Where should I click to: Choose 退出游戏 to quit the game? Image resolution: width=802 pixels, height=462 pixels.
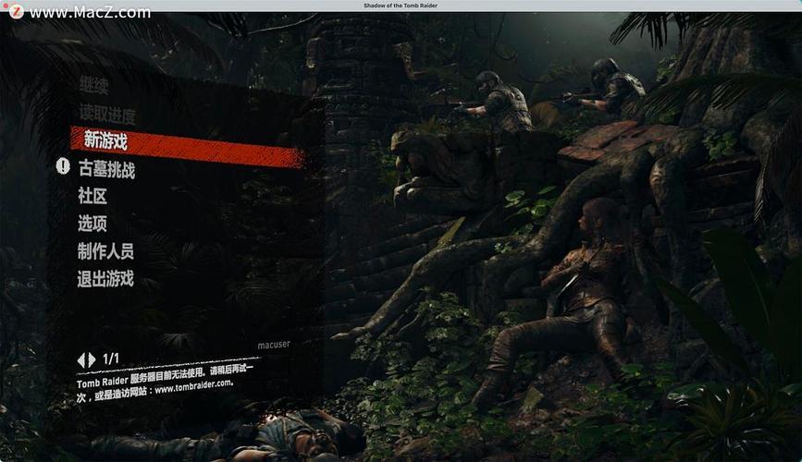click(105, 278)
